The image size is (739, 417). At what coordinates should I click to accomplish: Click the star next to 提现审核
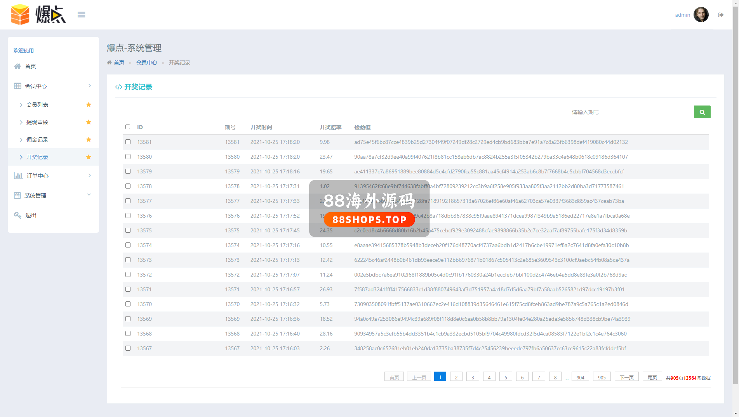(x=89, y=122)
